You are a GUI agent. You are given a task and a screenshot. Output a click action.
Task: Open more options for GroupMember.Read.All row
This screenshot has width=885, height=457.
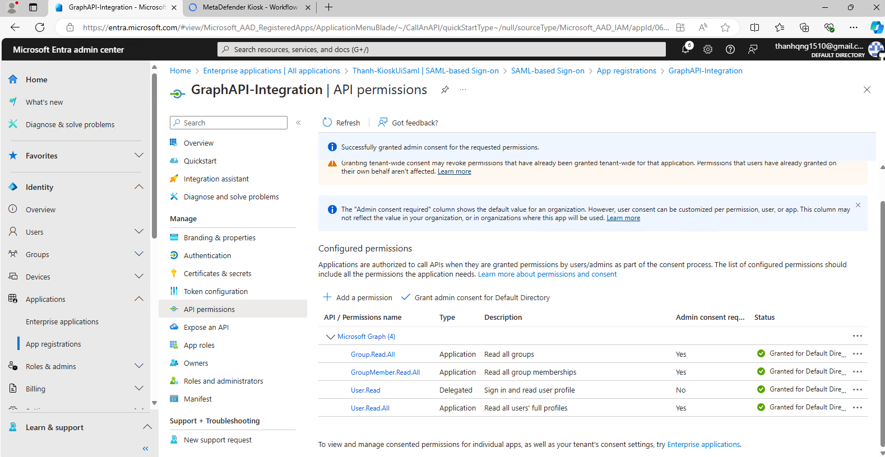tap(858, 372)
